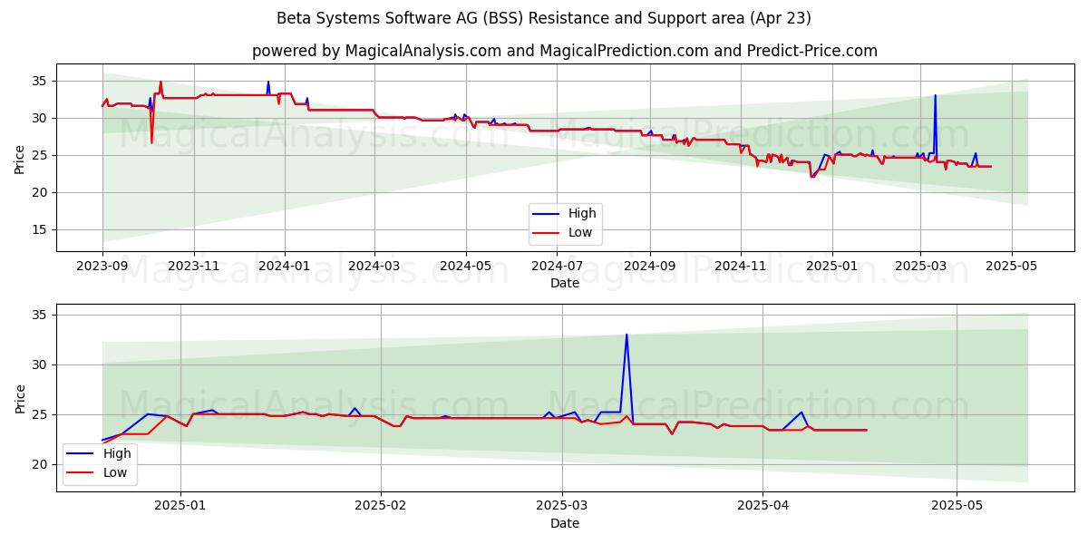Click the price spike peak in the lower chart
The image size is (1088, 544).
(x=627, y=335)
